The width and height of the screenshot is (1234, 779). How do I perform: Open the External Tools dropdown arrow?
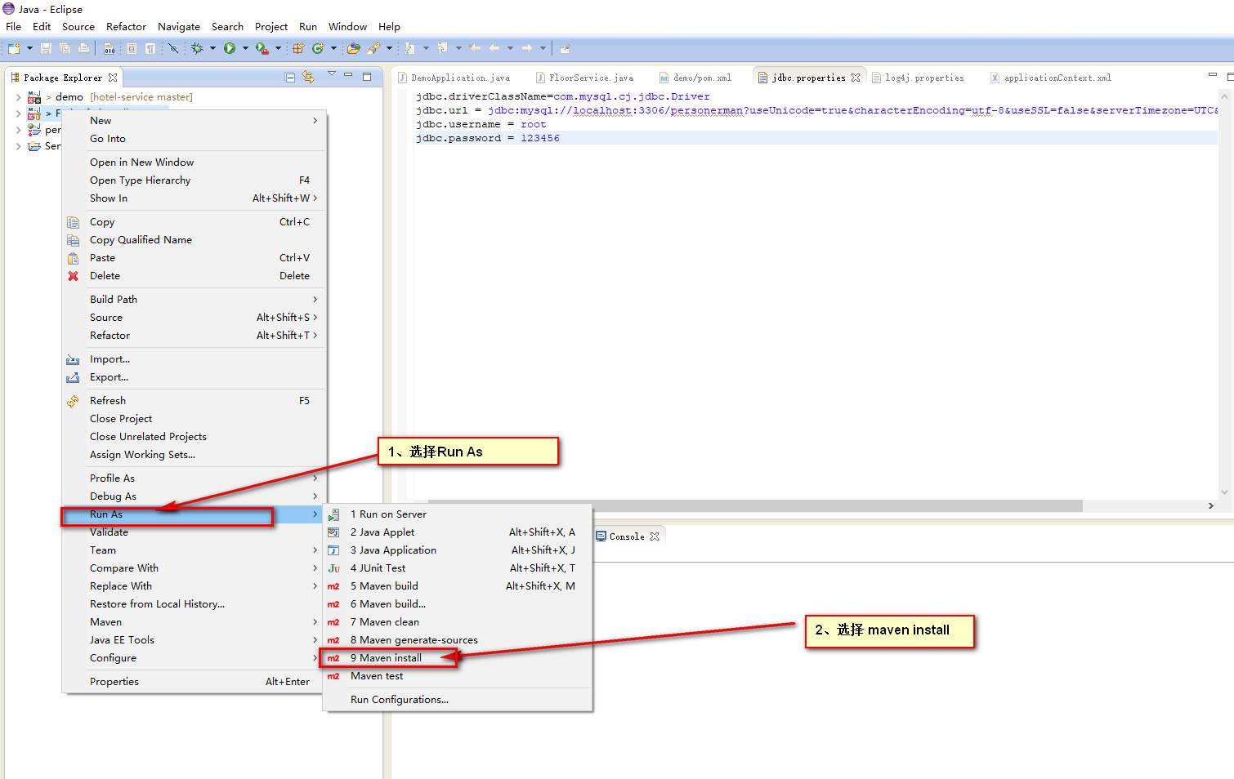pyautogui.click(x=278, y=49)
